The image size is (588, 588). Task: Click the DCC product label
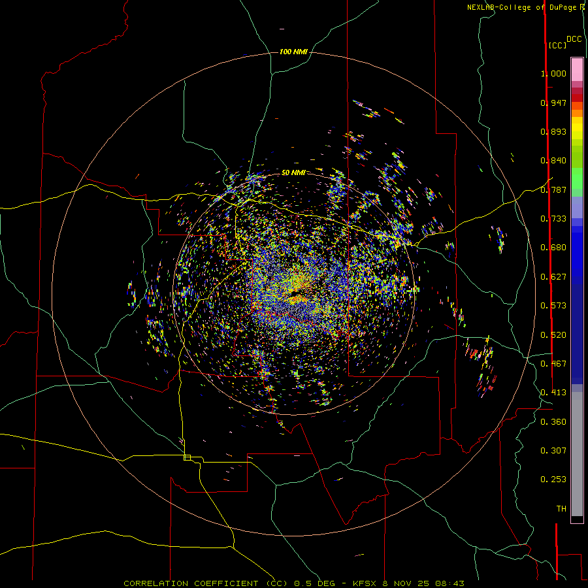coord(574,39)
